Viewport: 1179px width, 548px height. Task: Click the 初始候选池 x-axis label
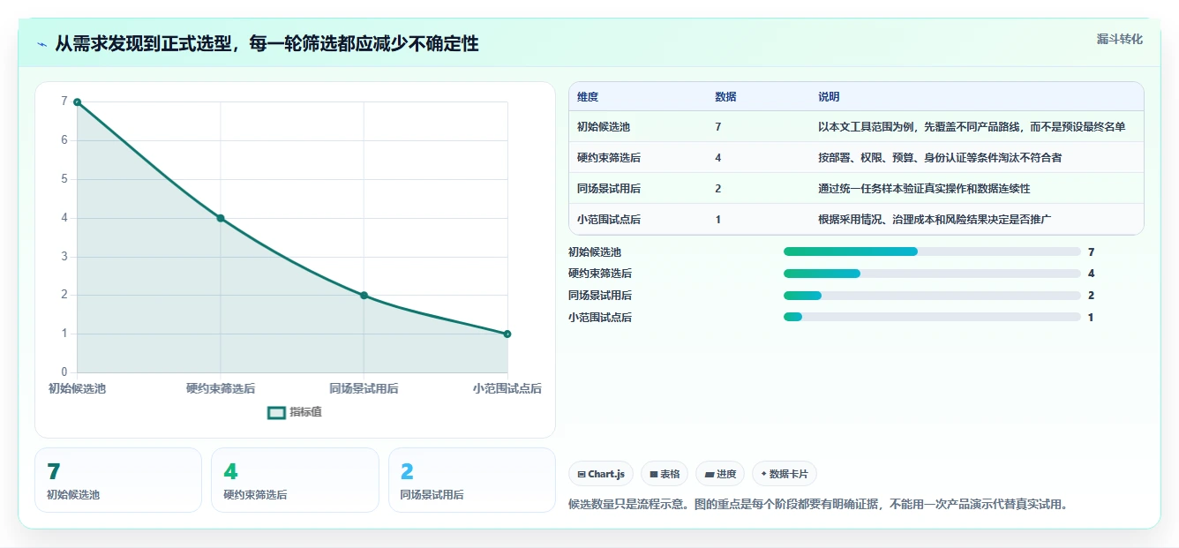77,388
